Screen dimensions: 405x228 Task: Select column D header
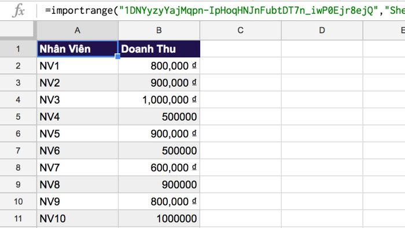tap(322, 31)
